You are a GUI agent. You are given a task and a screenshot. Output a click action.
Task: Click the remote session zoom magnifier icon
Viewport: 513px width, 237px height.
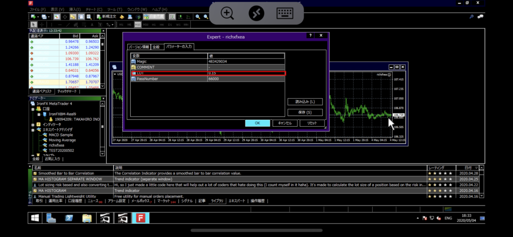[x=227, y=14]
